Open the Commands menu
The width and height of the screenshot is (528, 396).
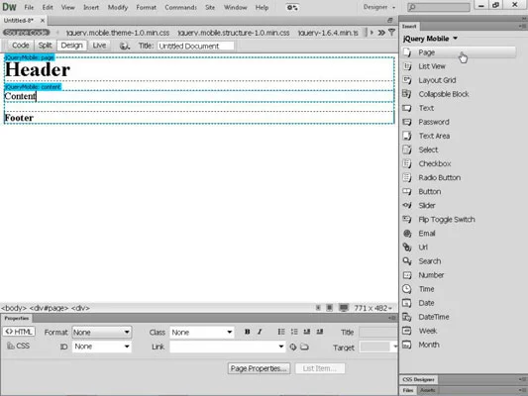click(180, 7)
